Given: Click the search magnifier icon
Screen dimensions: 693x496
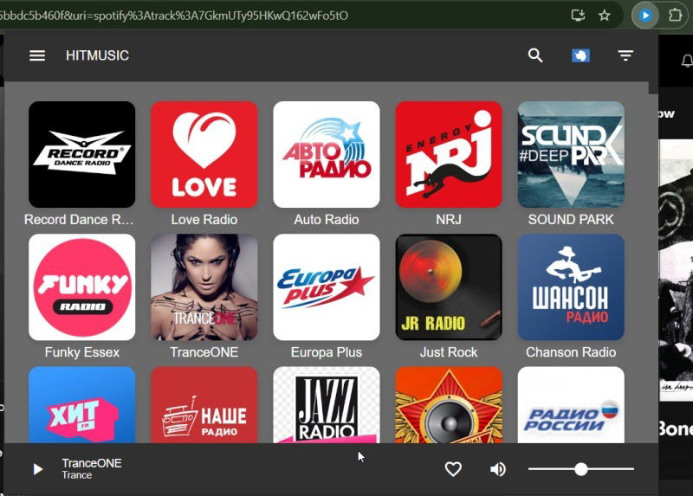Looking at the screenshot, I should click(x=535, y=55).
